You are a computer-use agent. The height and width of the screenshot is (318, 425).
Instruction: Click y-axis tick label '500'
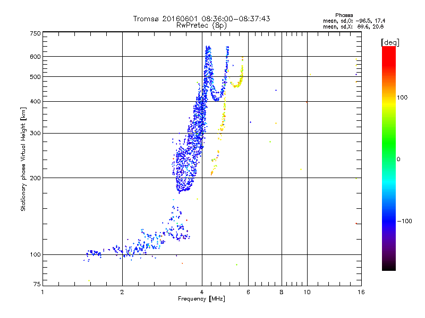35,77
